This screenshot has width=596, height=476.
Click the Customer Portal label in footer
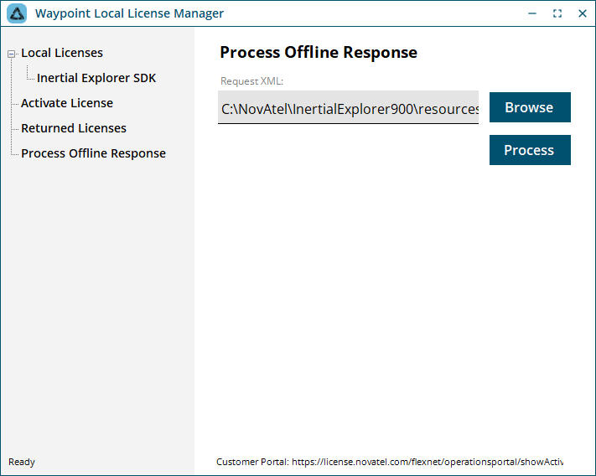tap(253, 462)
